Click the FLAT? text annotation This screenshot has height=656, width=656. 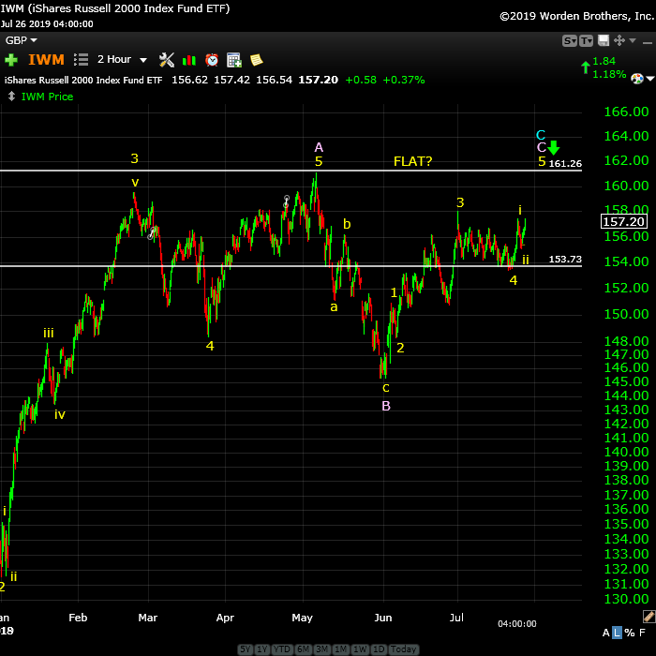tap(412, 161)
